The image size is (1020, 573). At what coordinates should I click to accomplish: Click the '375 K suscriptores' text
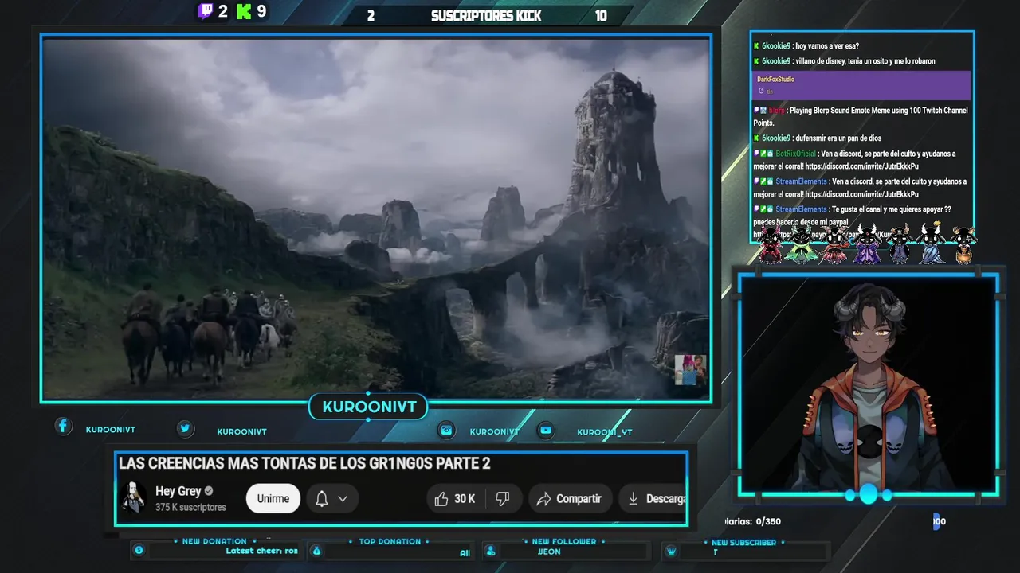click(x=190, y=507)
